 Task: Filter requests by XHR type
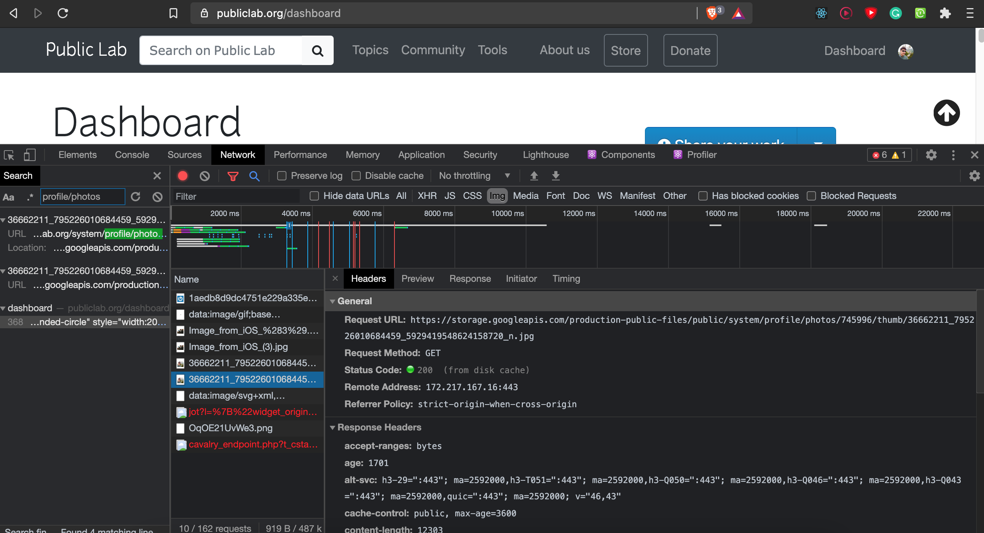[427, 196]
